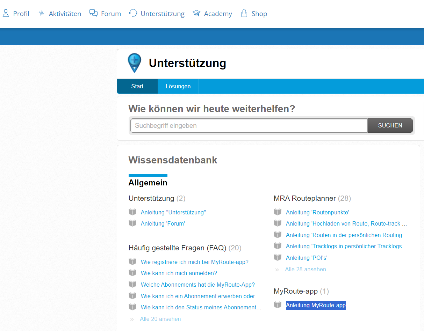Click the Profil person icon
Viewport: 424px width, 331px height.
(6, 14)
